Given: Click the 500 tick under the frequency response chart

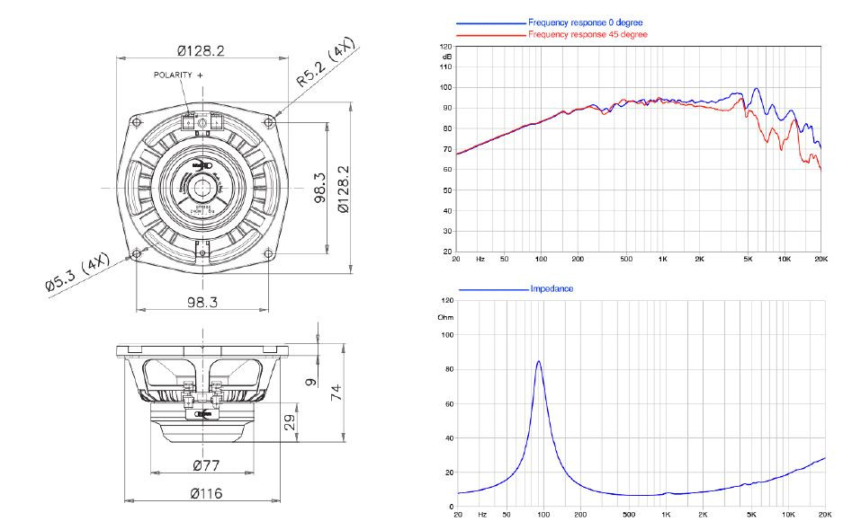Looking at the screenshot, I should [x=626, y=259].
